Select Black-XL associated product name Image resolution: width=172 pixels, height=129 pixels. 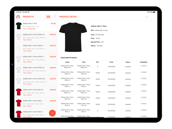coord(67,92)
